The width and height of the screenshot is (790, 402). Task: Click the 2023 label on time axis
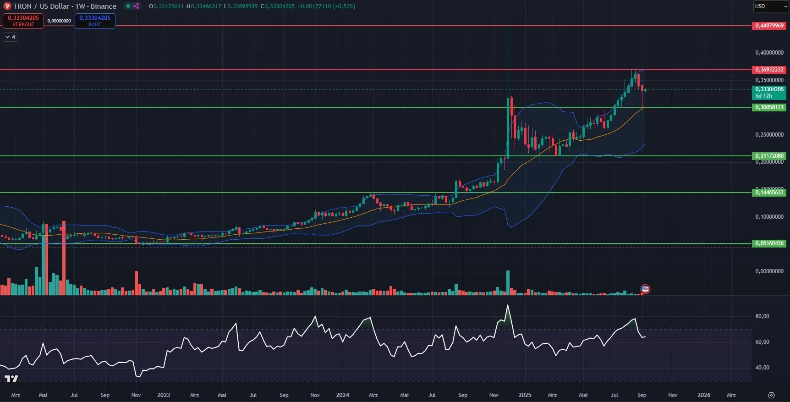[x=164, y=395]
